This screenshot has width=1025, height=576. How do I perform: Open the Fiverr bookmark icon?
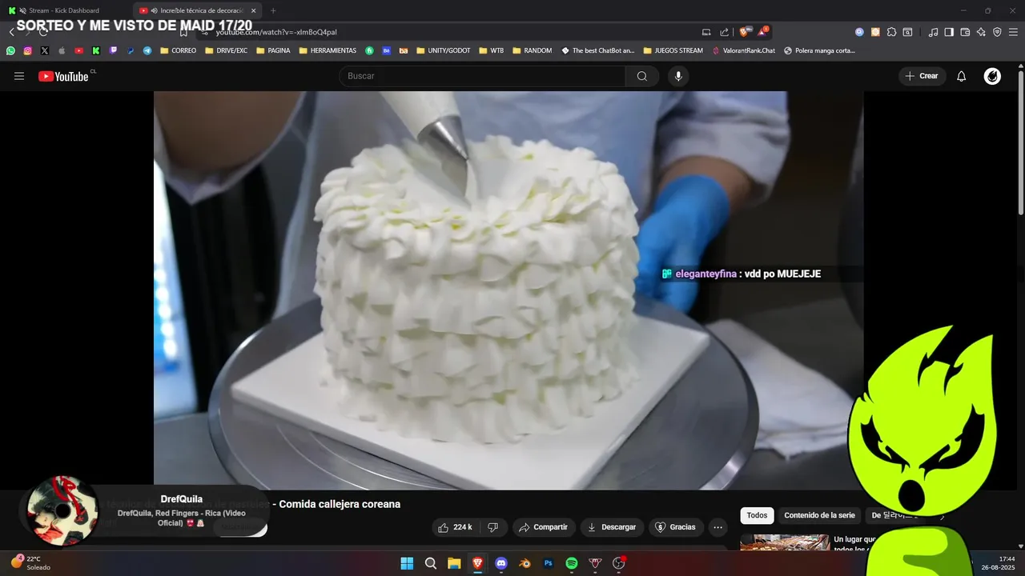point(369,50)
